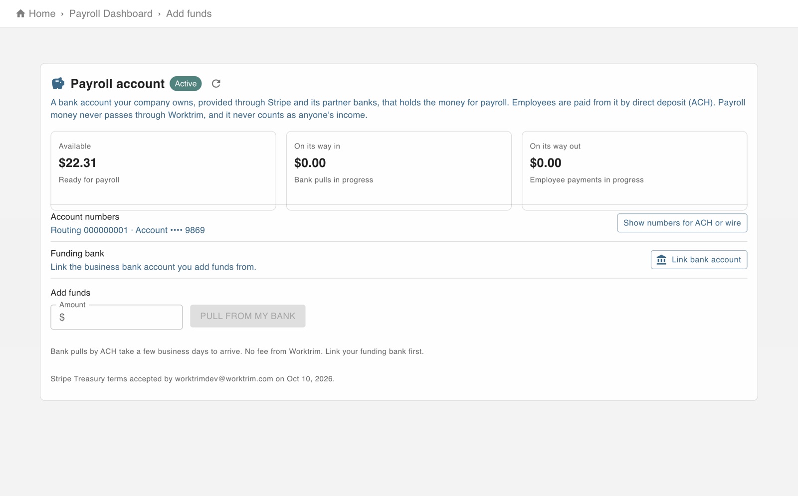The width and height of the screenshot is (798, 496).
Task: Click the Pull From My Bank button
Action: click(248, 316)
